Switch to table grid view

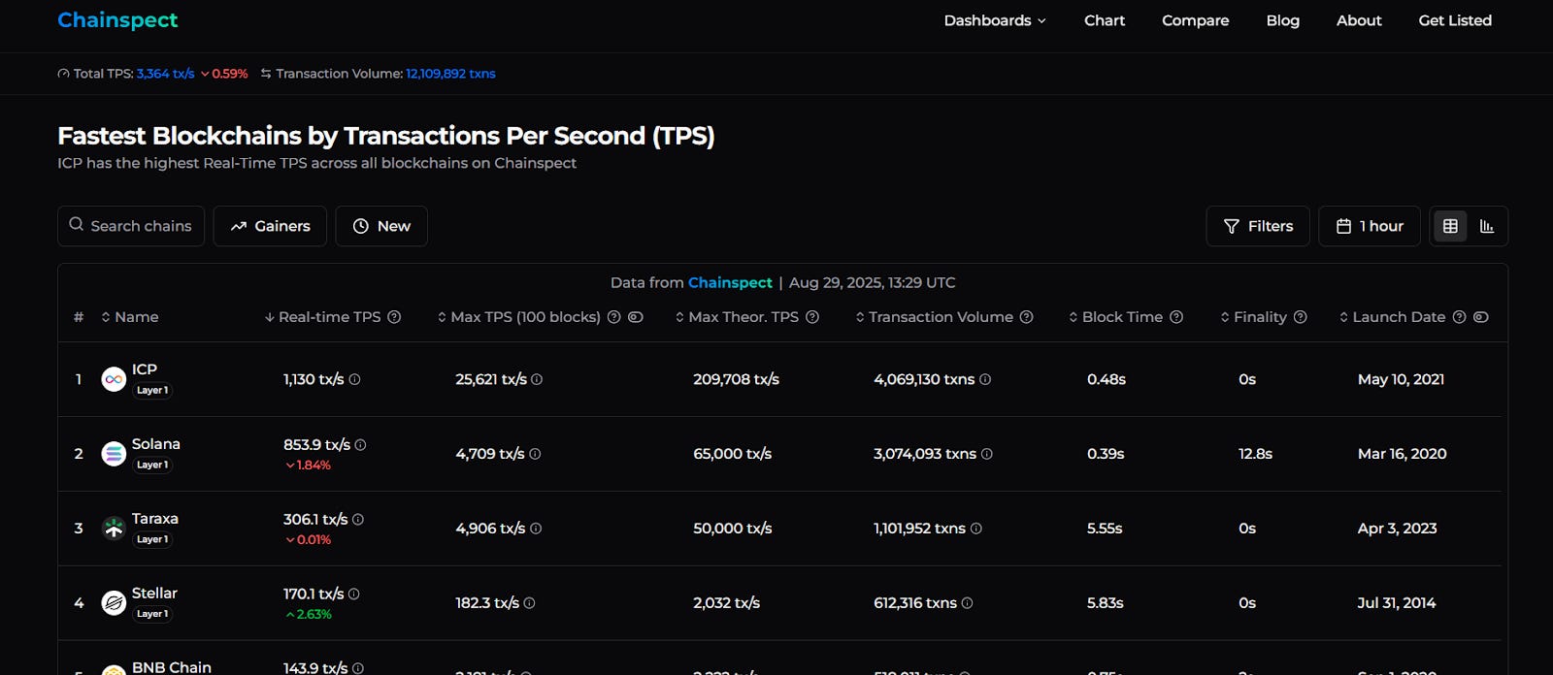(x=1450, y=226)
